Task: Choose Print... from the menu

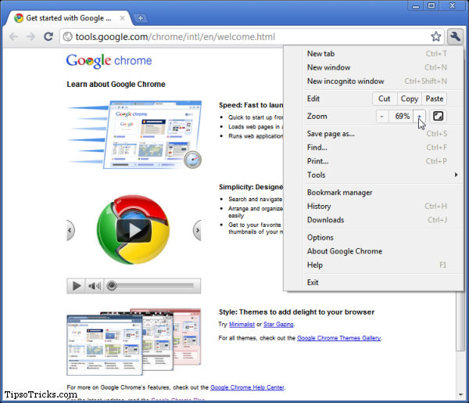Action: (382, 161)
